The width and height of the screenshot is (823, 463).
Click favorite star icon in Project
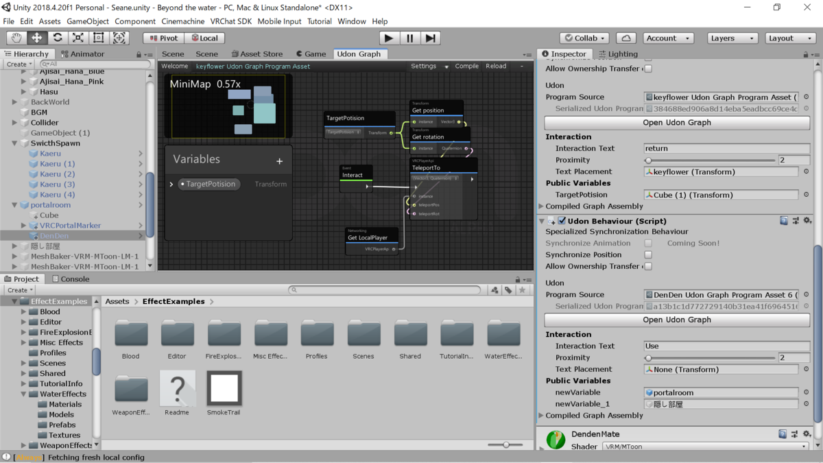coord(522,290)
